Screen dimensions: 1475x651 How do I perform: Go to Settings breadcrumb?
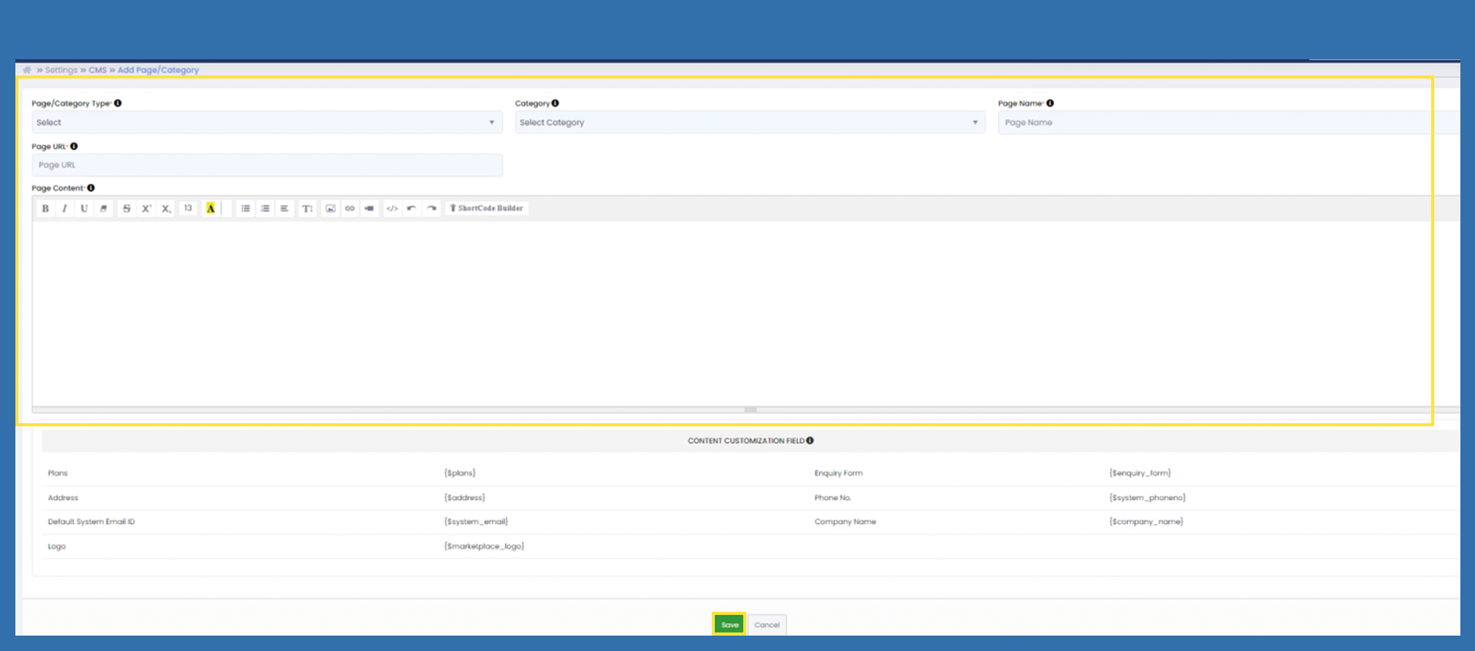61,70
